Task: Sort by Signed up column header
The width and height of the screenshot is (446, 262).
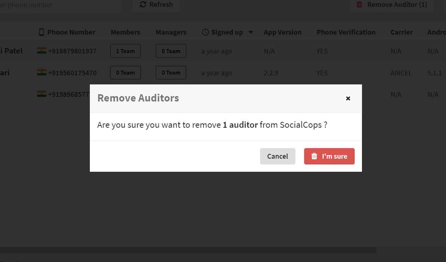Action: 227,32
